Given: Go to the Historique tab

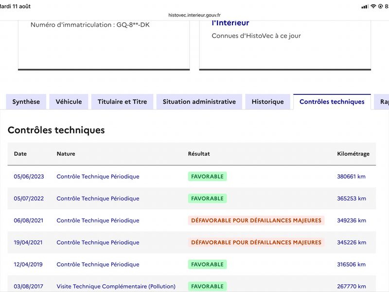Looking at the screenshot, I should 268,102.
